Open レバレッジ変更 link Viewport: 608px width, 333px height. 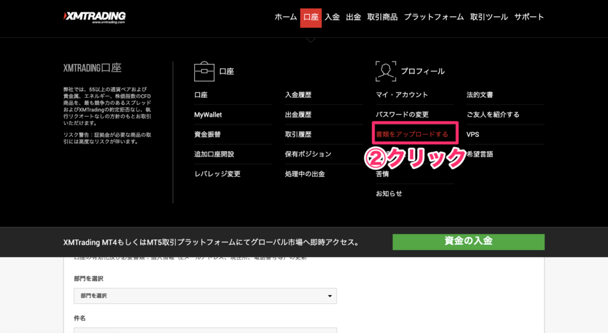click(217, 174)
